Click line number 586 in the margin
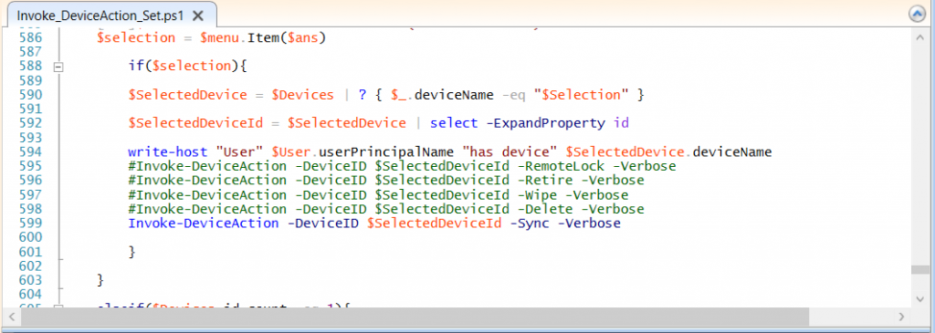Image resolution: width=935 pixels, height=333 pixels. coord(30,38)
